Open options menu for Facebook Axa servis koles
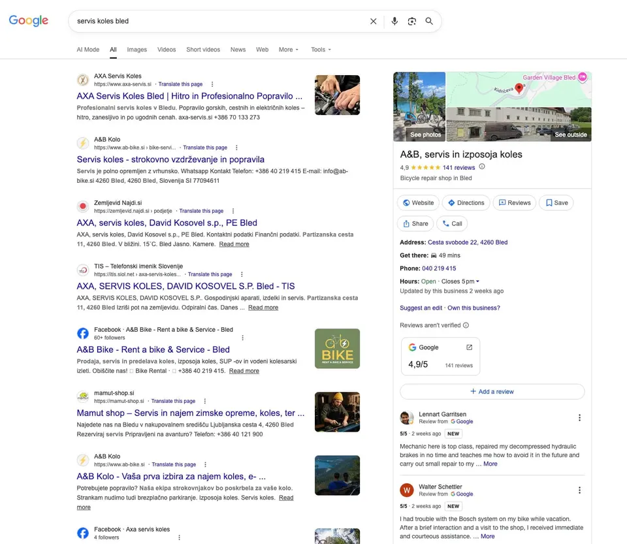 click(179, 537)
